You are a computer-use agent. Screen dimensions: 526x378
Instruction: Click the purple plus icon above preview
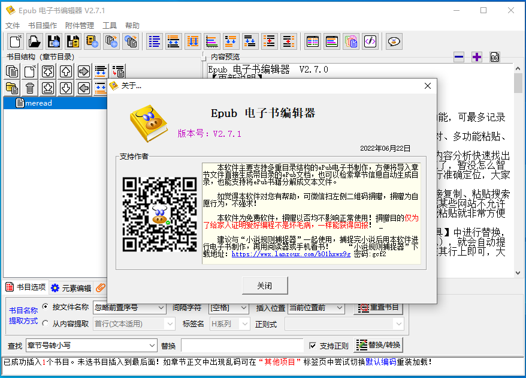(477, 57)
